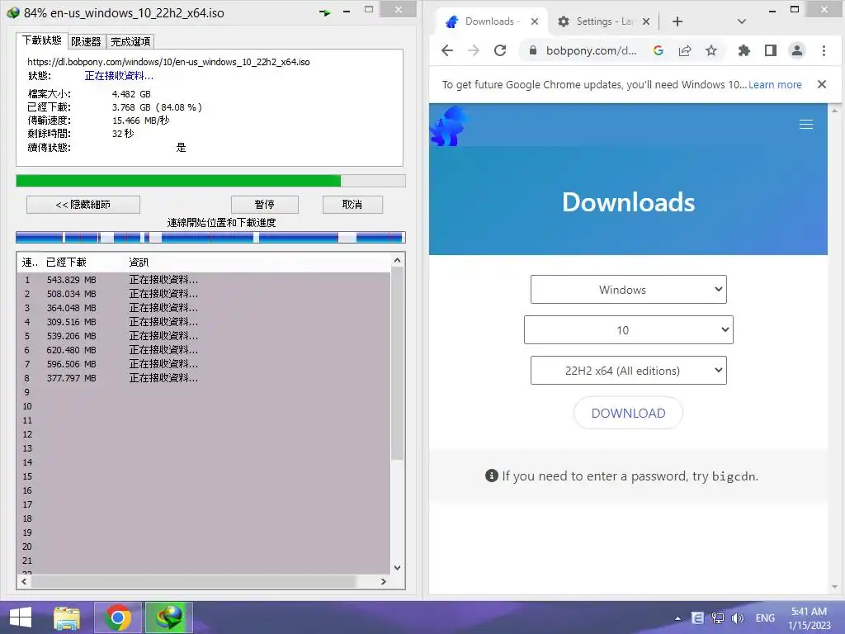Select connection row with 620.480 MB
This screenshot has width=845, height=634.
[x=204, y=350]
